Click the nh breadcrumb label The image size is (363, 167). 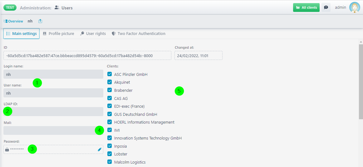(30, 21)
